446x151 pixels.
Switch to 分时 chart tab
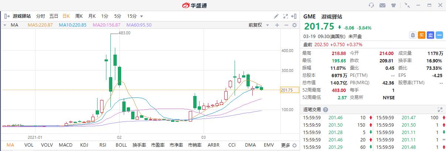pos(40,16)
